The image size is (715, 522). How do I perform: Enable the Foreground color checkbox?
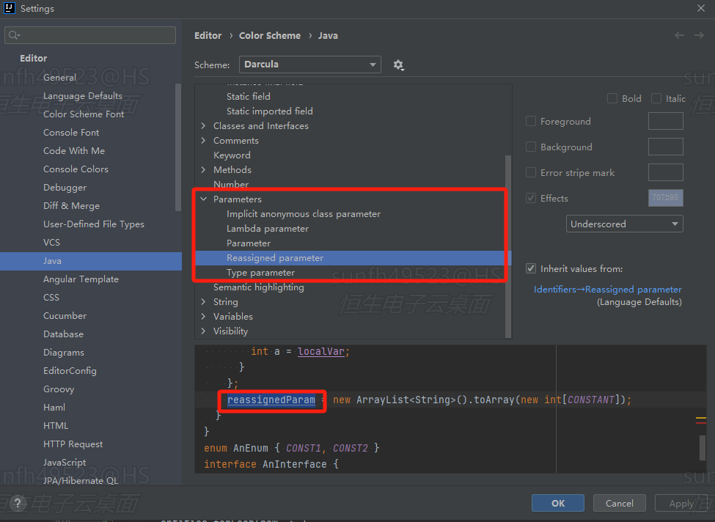(531, 122)
